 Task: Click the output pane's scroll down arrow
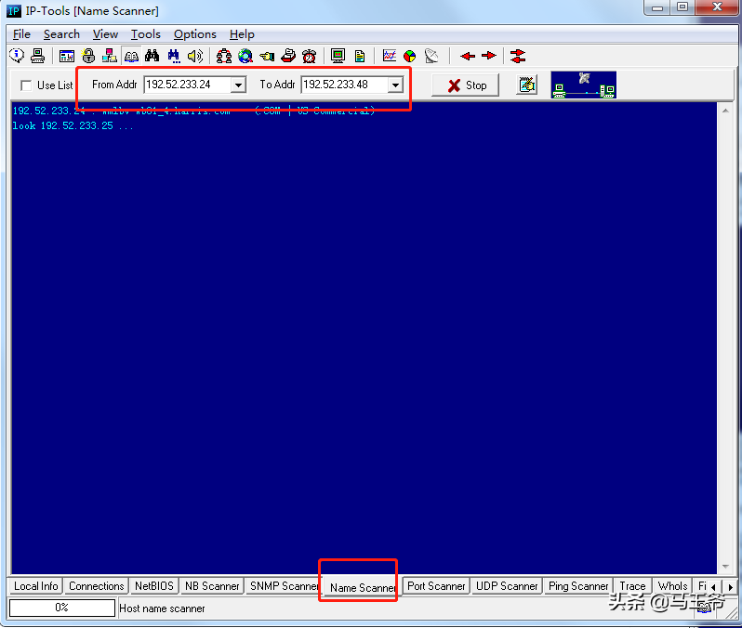point(724,566)
